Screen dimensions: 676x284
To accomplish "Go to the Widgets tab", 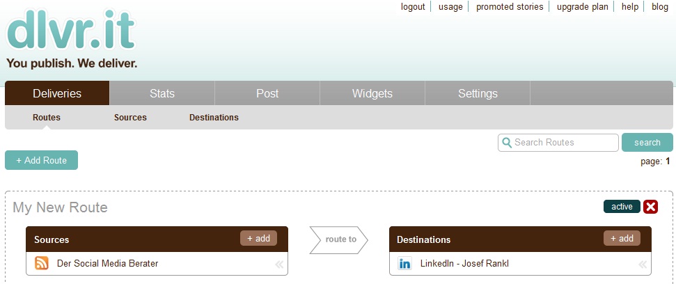I will [x=372, y=93].
